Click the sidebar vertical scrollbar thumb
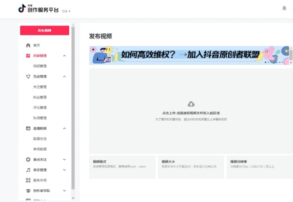 pos(73,108)
